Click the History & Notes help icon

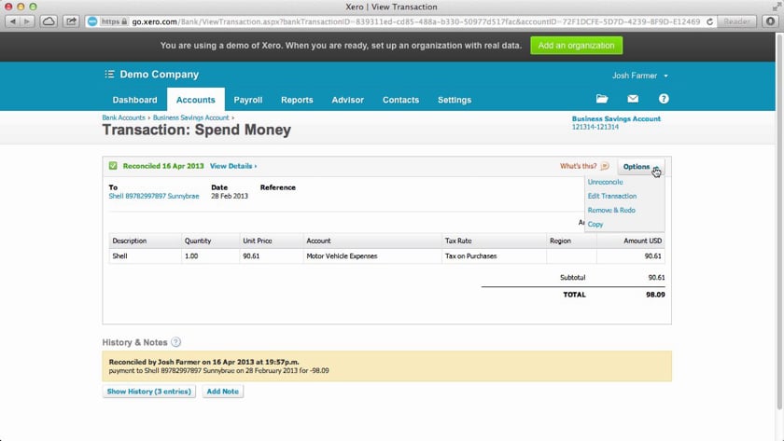(x=175, y=342)
